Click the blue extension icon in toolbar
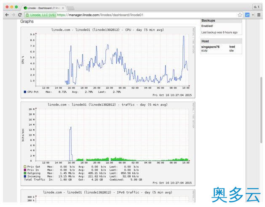This screenshot has width=265, height=207. (247, 15)
